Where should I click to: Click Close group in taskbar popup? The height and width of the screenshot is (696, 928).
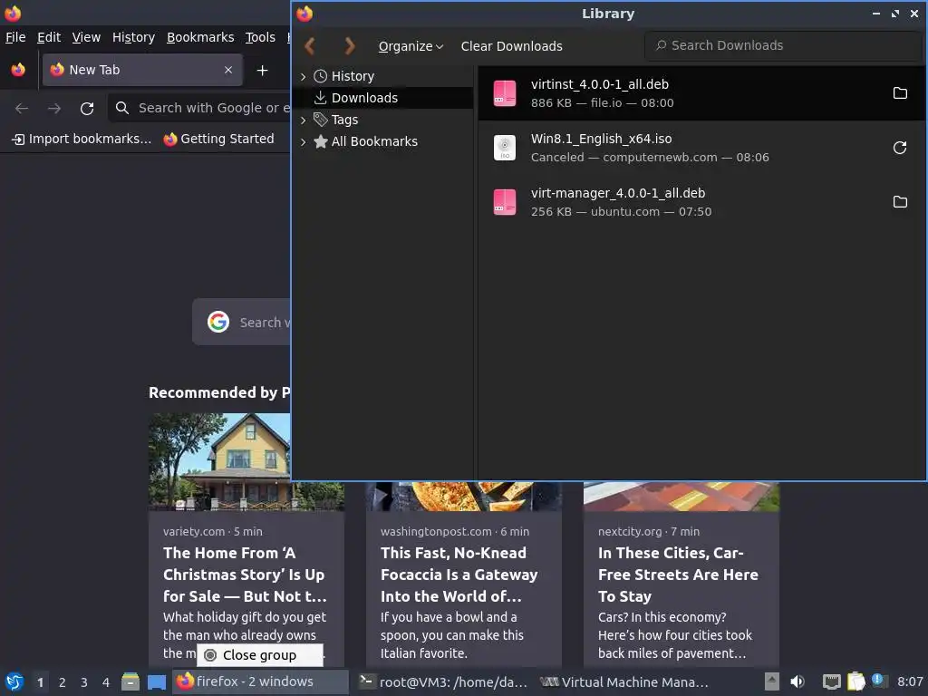tap(260, 654)
